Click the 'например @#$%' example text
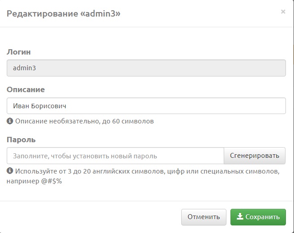This screenshot has width=294, height=233. pyautogui.click(x=34, y=182)
